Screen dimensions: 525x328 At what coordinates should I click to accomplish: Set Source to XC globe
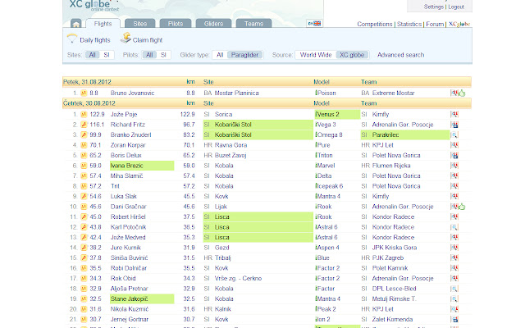[x=352, y=55]
